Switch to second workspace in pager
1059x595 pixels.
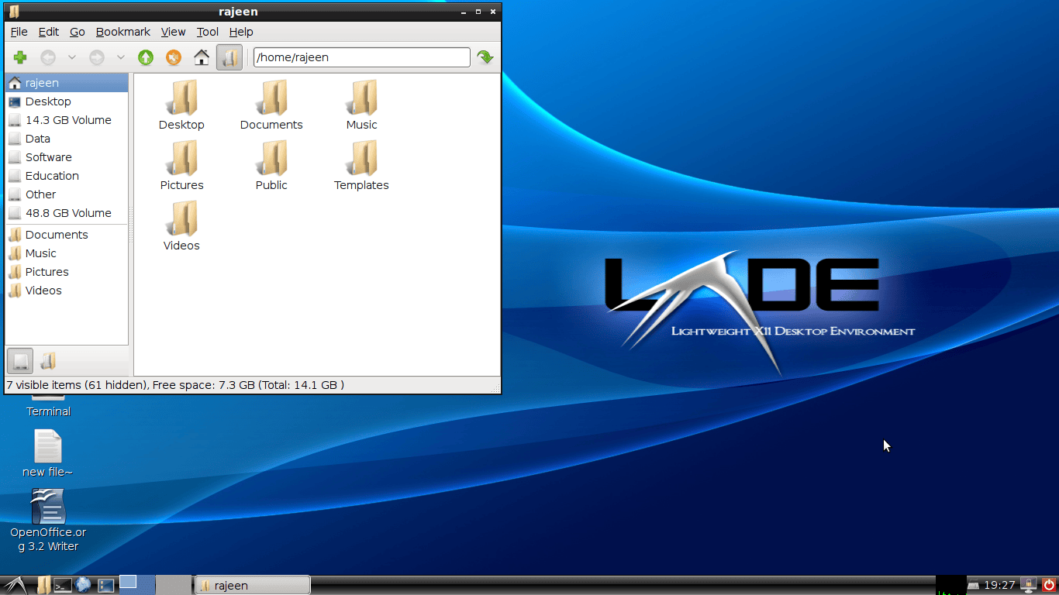(x=174, y=585)
